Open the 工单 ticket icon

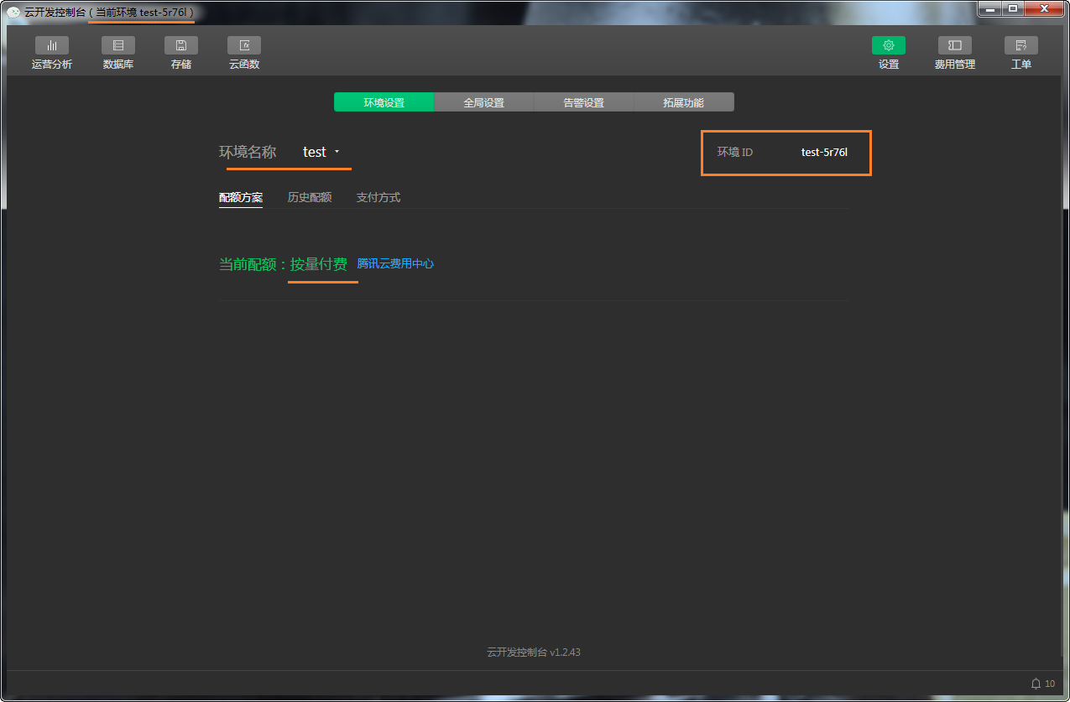point(1021,45)
